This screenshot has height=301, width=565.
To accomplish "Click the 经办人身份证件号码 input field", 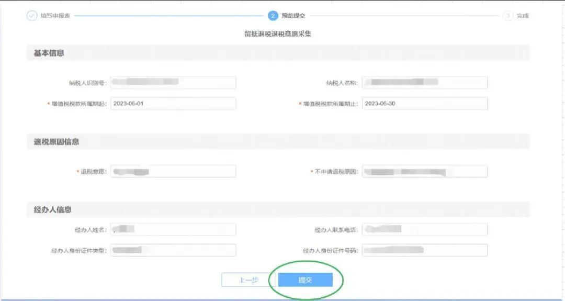I will pyautogui.click(x=424, y=250).
